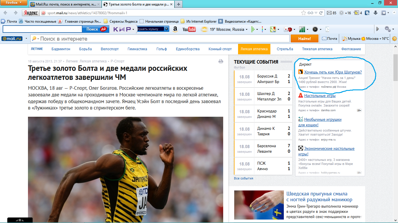Click the mail envelope icon showing 85
Image resolution: width=398 pixels, height=223 pixels.
(329, 13)
